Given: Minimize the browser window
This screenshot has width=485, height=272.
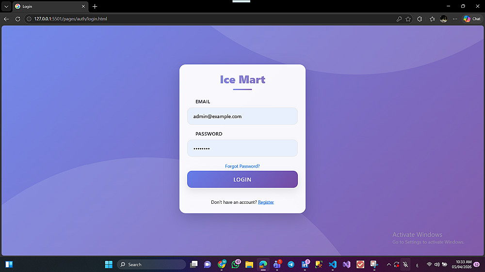Looking at the screenshot, I should (449, 6).
